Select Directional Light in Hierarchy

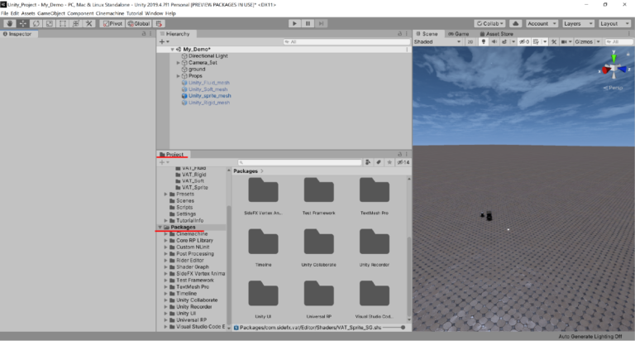pyautogui.click(x=208, y=56)
